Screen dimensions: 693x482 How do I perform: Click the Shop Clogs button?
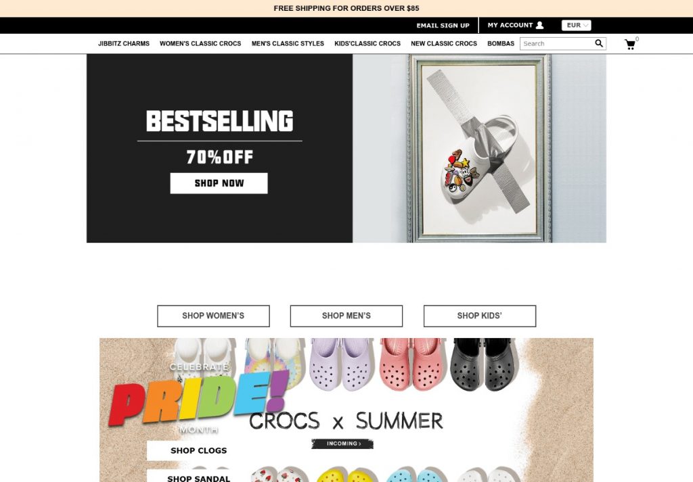[x=198, y=451]
